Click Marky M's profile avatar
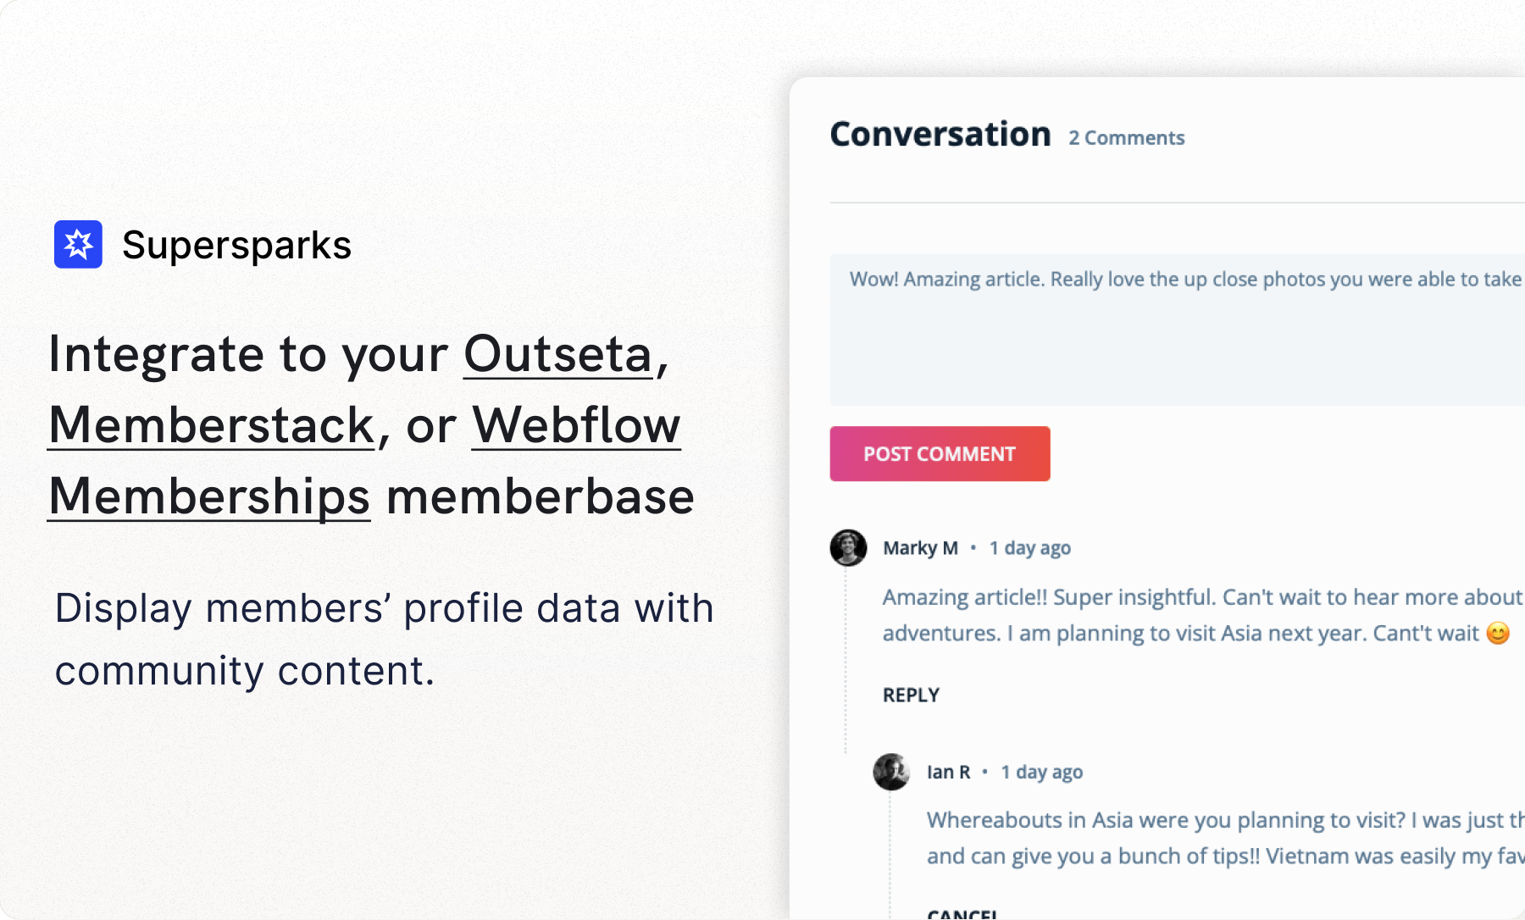Screen dimensions: 1525x920 pos(848,548)
